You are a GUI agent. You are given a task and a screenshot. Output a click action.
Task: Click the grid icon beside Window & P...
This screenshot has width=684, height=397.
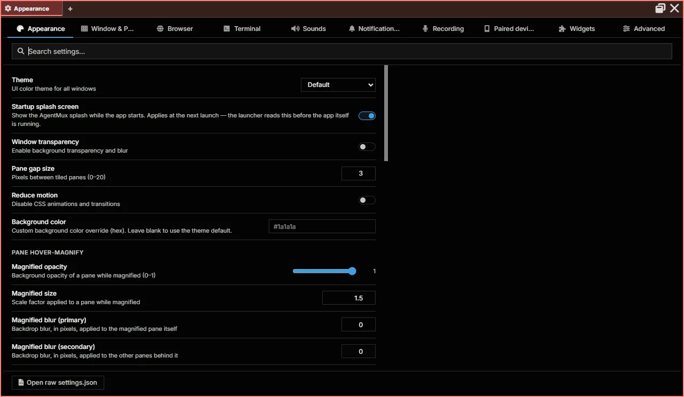[x=84, y=29]
